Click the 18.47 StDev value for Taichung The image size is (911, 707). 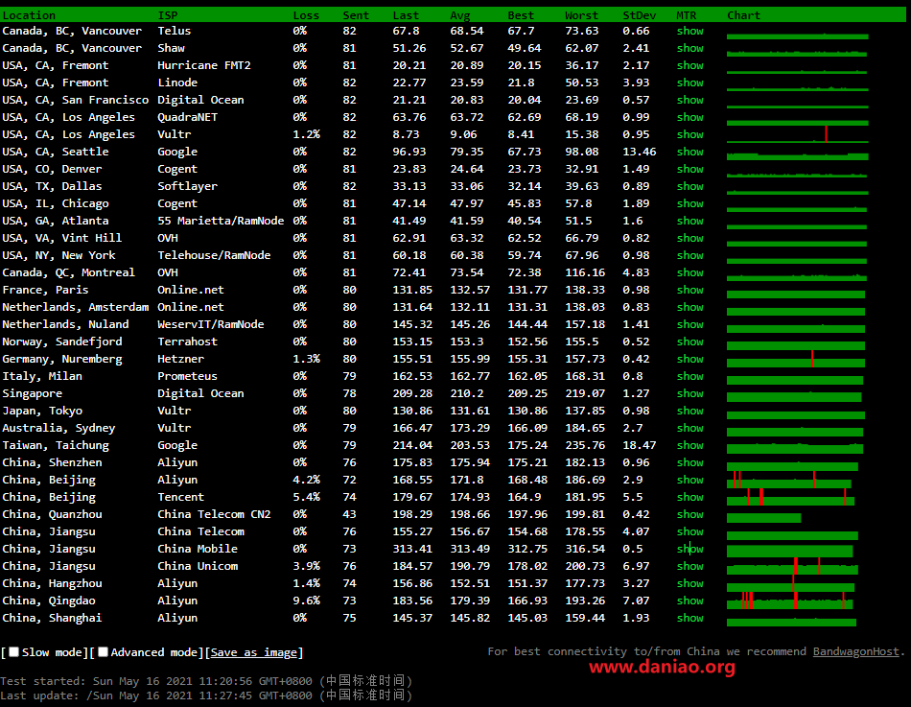click(639, 445)
